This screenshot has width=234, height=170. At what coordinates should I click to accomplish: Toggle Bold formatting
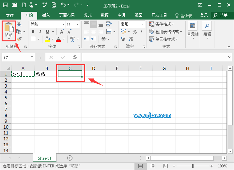(x=33, y=32)
